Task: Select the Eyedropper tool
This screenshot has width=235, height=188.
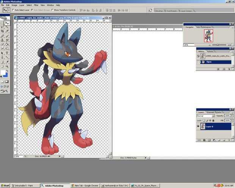Action: pyautogui.click(x=7, y=62)
